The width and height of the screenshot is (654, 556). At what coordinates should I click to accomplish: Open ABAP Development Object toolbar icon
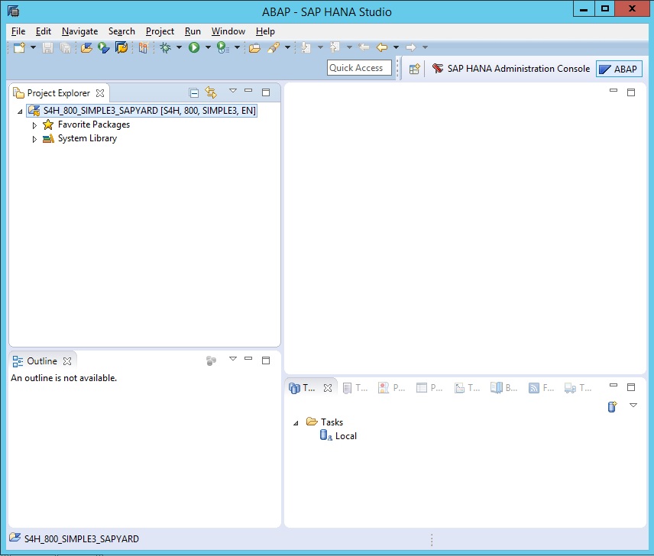[86, 47]
